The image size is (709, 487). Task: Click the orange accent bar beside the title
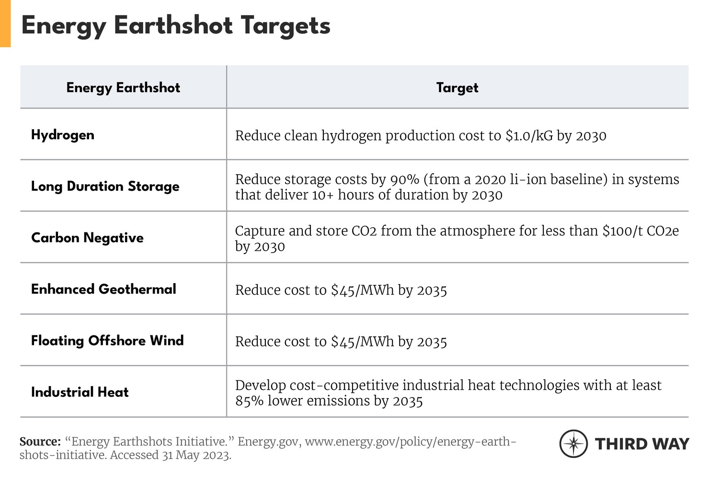tap(5, 23)
